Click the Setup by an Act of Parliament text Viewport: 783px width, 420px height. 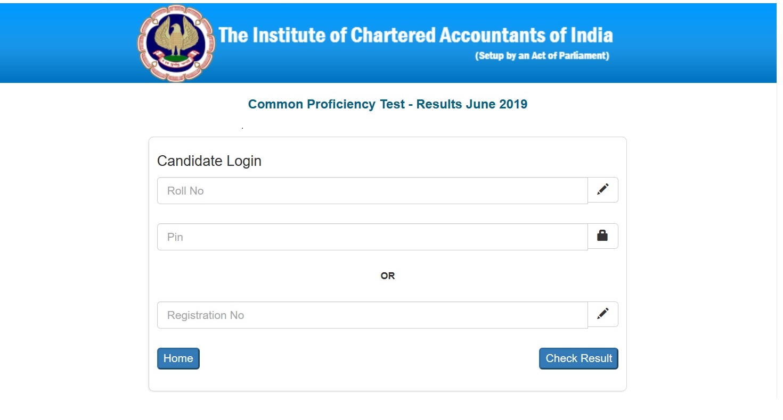(542, 56)
